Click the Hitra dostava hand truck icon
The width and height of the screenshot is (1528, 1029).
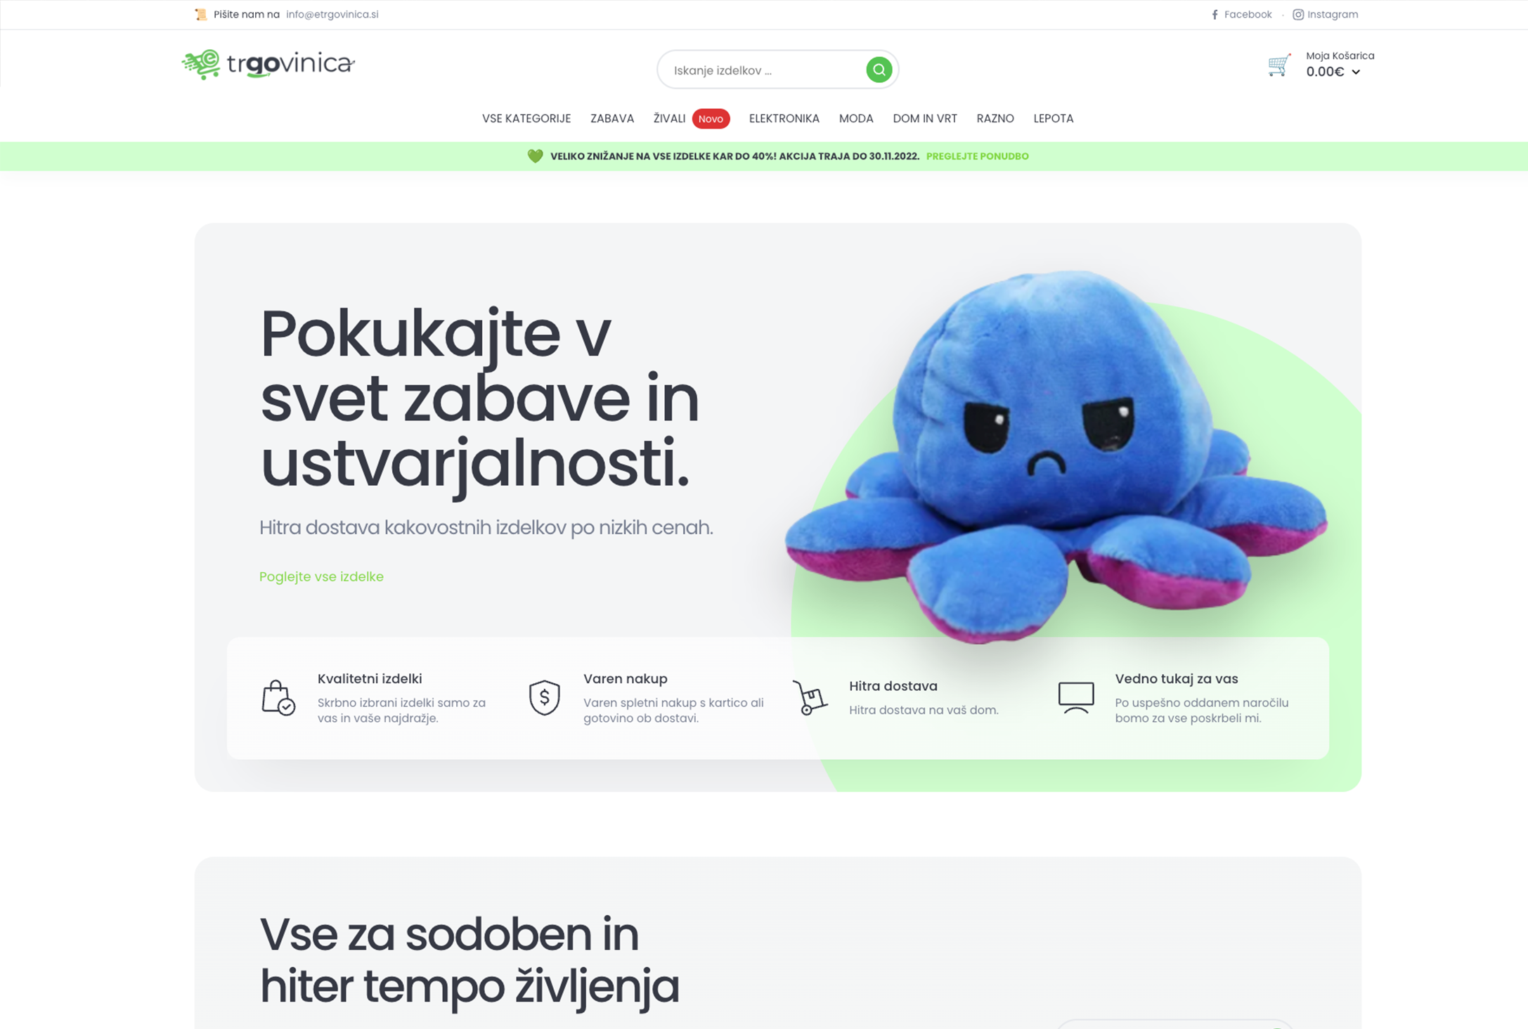pyautogui.click(x=810, y=697)
